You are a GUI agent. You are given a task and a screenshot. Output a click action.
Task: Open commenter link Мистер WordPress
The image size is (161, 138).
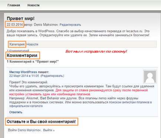(23, 72)
